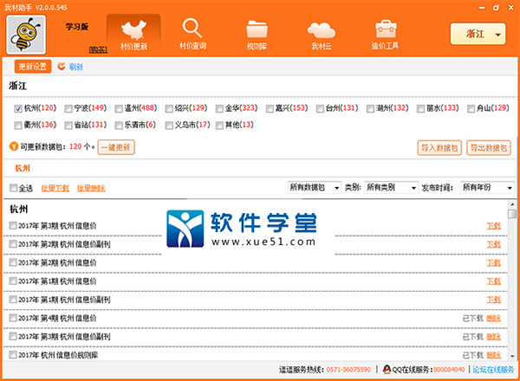Click the 批量下载 link

pyautogui.click(x=55, y=188)
